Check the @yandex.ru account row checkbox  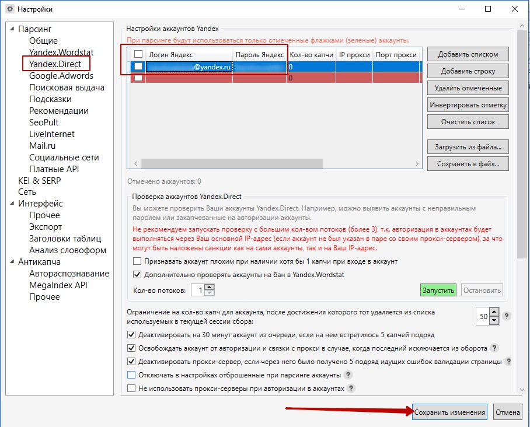coord(138,66)
